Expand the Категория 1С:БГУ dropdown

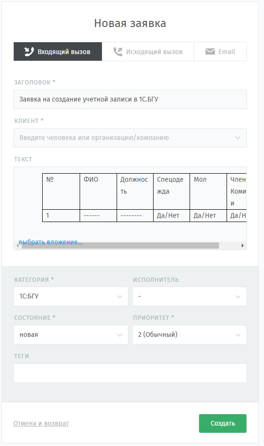point(71,297)
